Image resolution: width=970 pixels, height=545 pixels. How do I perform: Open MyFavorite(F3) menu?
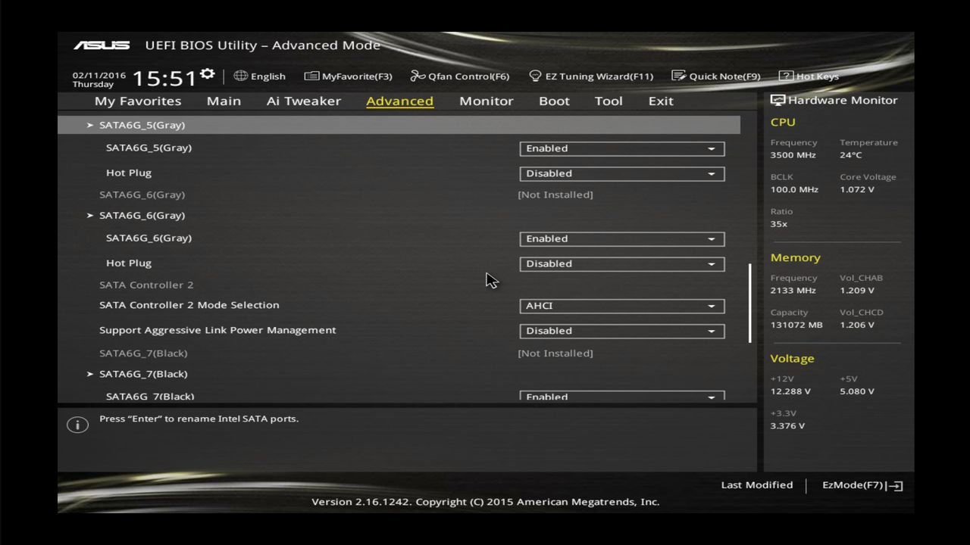coord(348,76)
